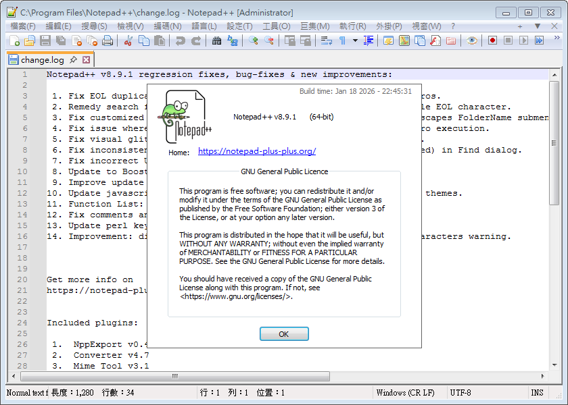
Task: Show the Document Map panel icon
Action: [x=404, y=40]
